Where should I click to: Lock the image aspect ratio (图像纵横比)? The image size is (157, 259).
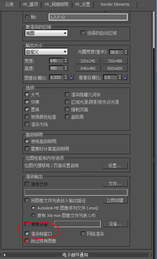click(71, 77)
